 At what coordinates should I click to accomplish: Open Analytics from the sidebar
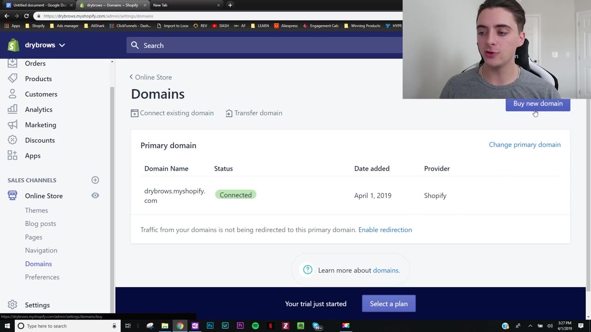point(39,109)
